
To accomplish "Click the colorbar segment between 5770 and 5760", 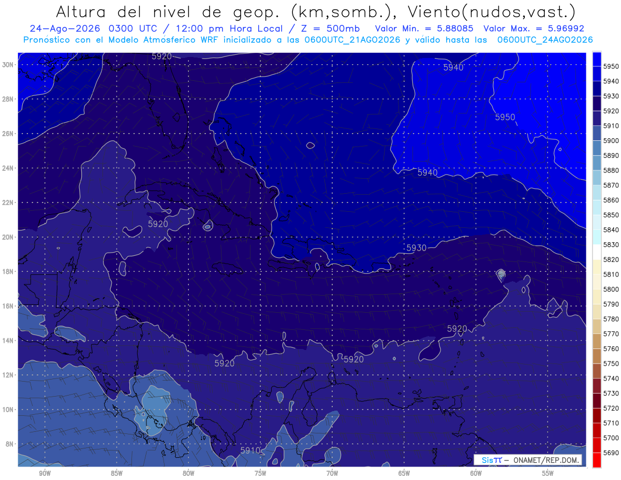I will click(597, 341).
